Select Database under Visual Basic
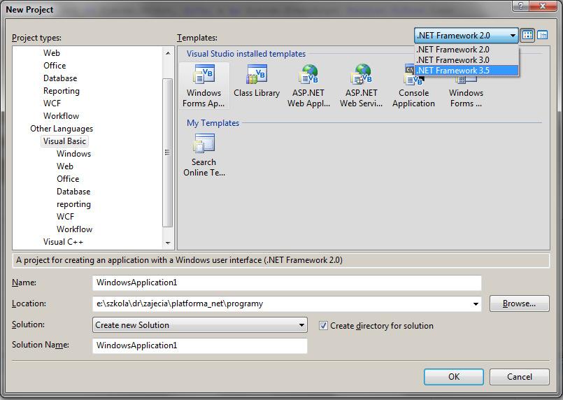This screenshot has width=563, height=400. point(73,192)
